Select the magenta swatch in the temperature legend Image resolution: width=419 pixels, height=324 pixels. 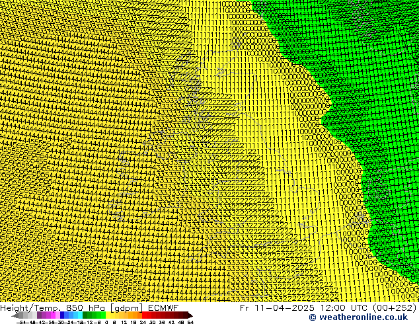53,315
